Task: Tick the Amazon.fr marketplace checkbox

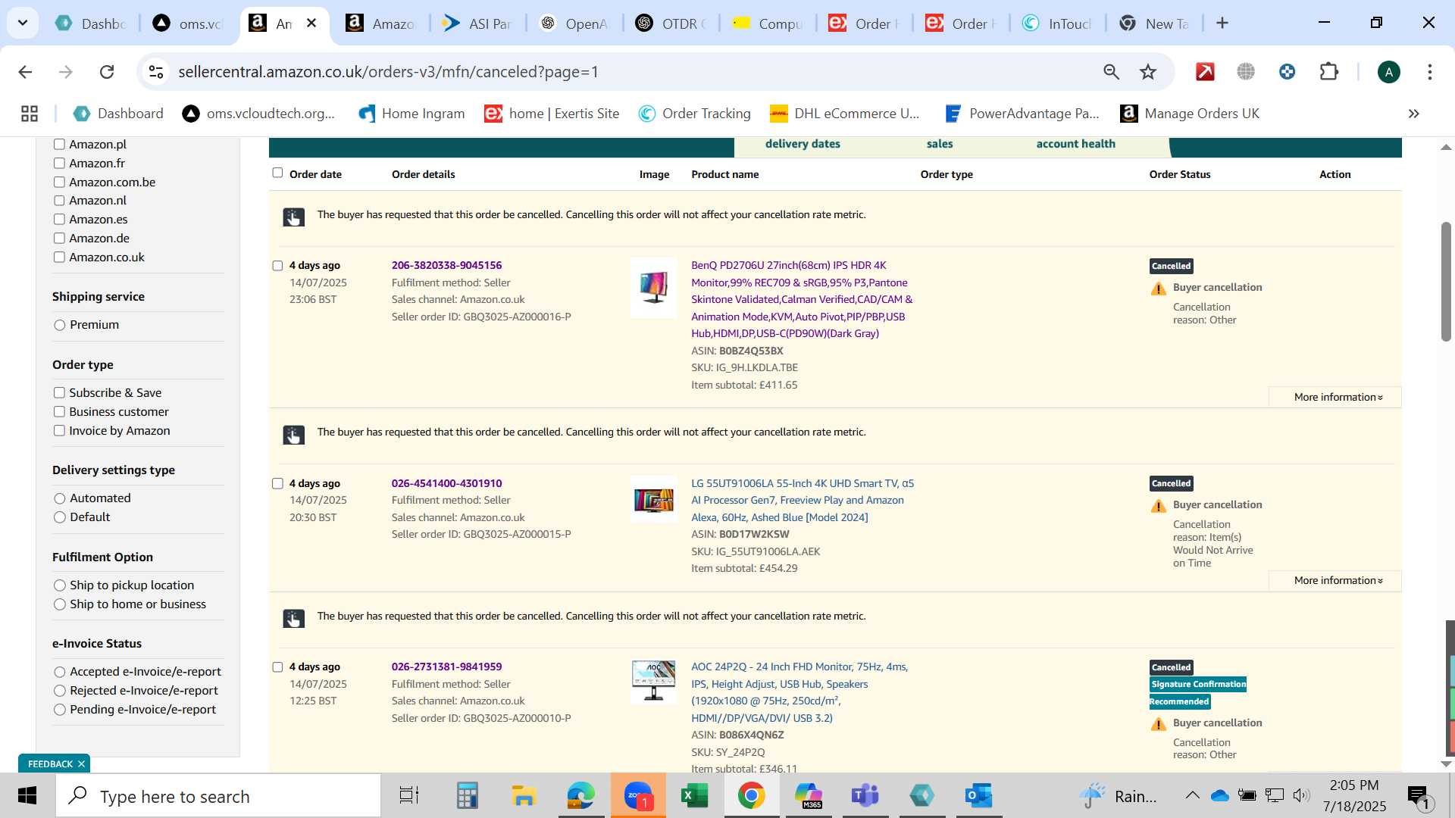Action: click(x=59, y=164)
